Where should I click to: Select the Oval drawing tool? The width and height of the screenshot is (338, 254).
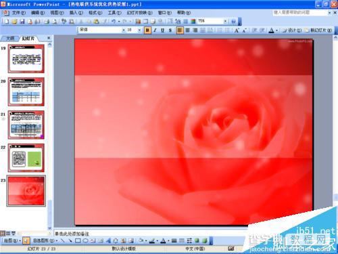[x=85, y=240]
